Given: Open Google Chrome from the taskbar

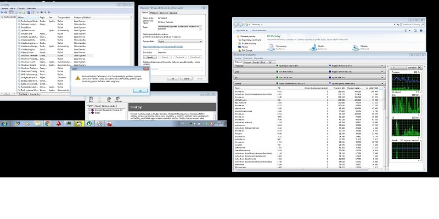Looking at the screenshot, I should pyautogui.click(x=48, y=125).
